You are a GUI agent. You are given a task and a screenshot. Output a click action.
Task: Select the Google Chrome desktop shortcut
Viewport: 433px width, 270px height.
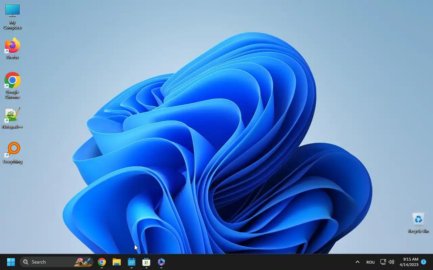(x=13, y=85)
